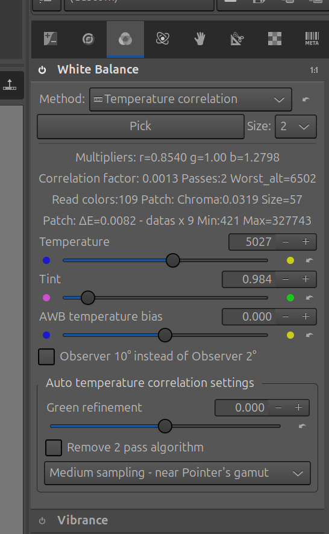
Task: Reset the Temperature slider to default
Action: 309,260
